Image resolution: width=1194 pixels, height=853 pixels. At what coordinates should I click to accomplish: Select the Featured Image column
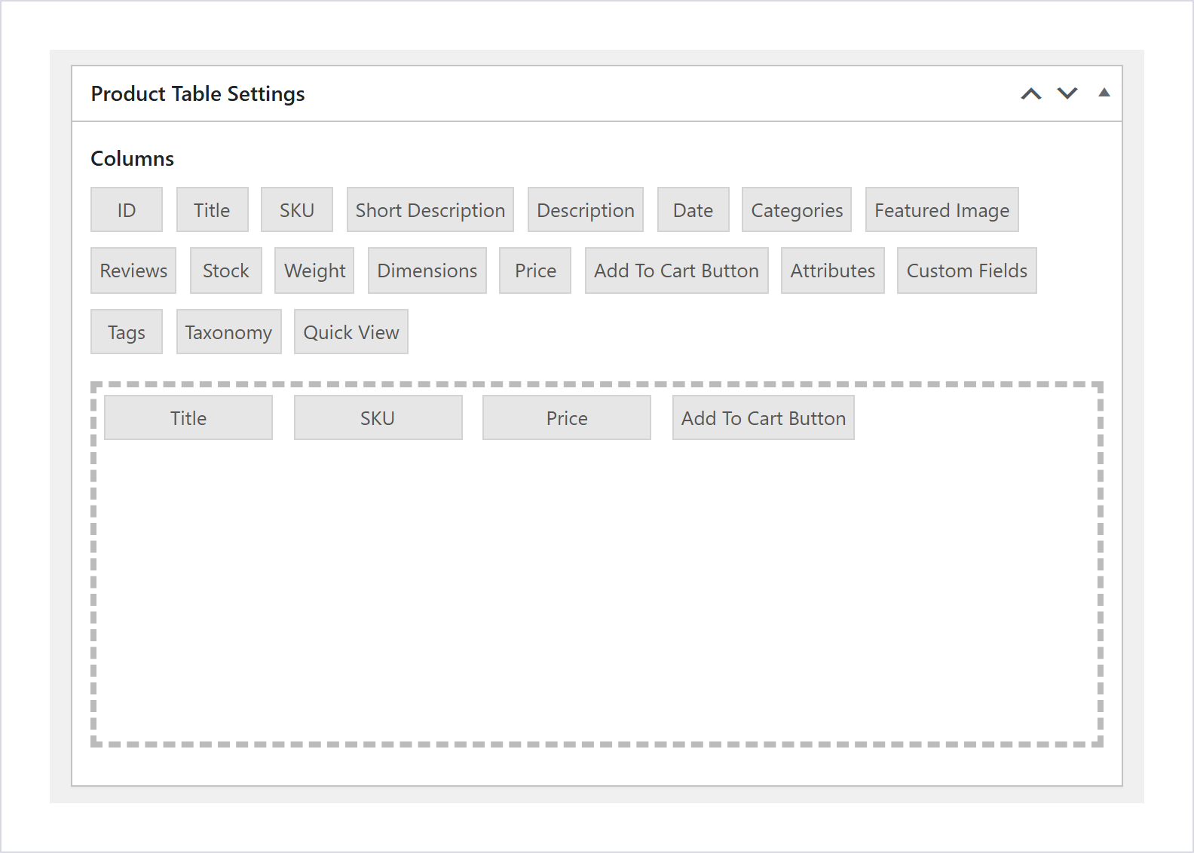tap(942, 209)
